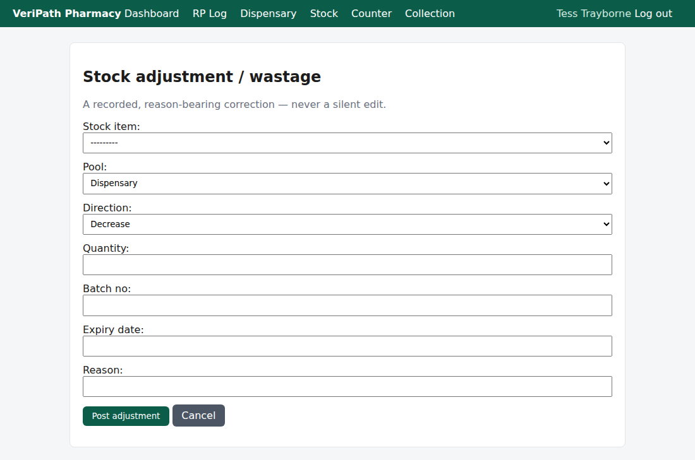Click the 'Reason:' label
695x460 pixels.
pyautogui.click(x=103, y=370)
